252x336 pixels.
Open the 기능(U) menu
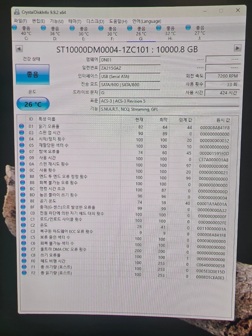(x=56, y=21)
